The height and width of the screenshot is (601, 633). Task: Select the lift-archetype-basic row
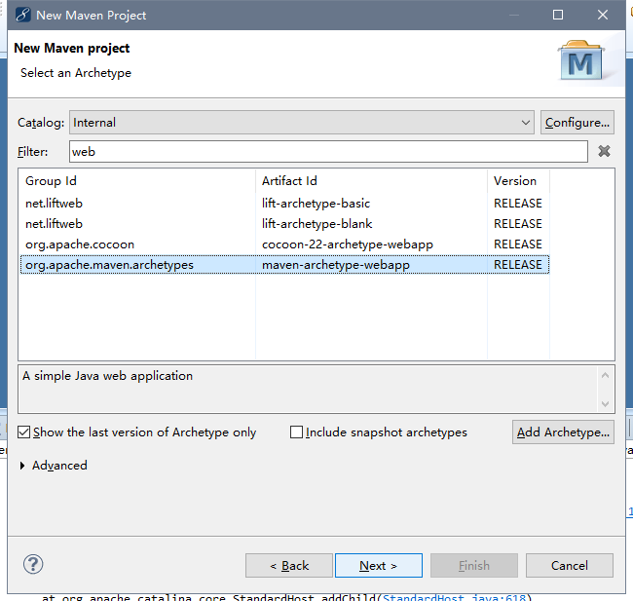[284, 204]
